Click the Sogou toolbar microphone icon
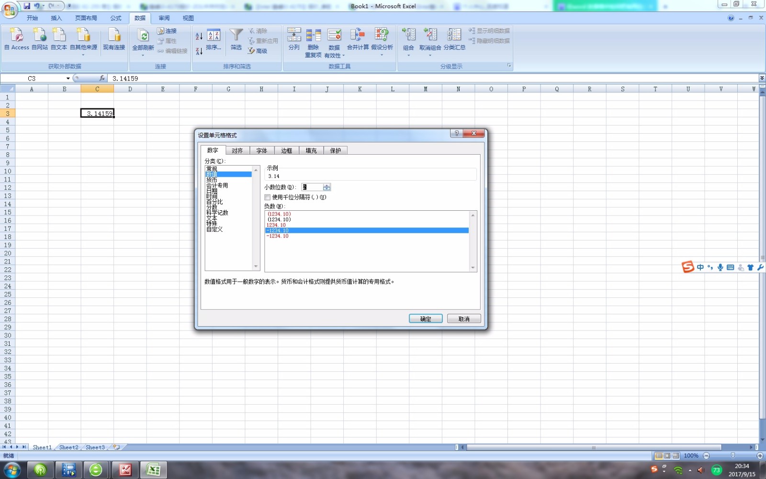This screenshot has height=479, width=766. (720, 267)
